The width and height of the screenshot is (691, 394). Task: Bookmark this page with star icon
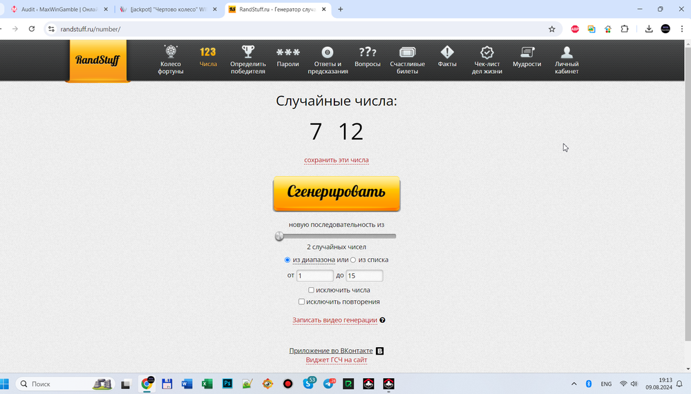coord(551,29)
